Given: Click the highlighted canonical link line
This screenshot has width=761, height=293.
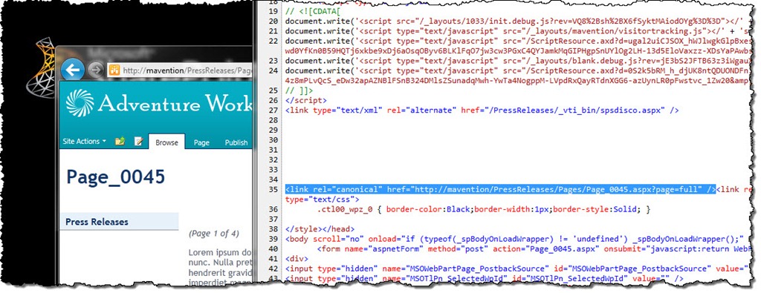Looking at the screenshot, I should point(500,189).
